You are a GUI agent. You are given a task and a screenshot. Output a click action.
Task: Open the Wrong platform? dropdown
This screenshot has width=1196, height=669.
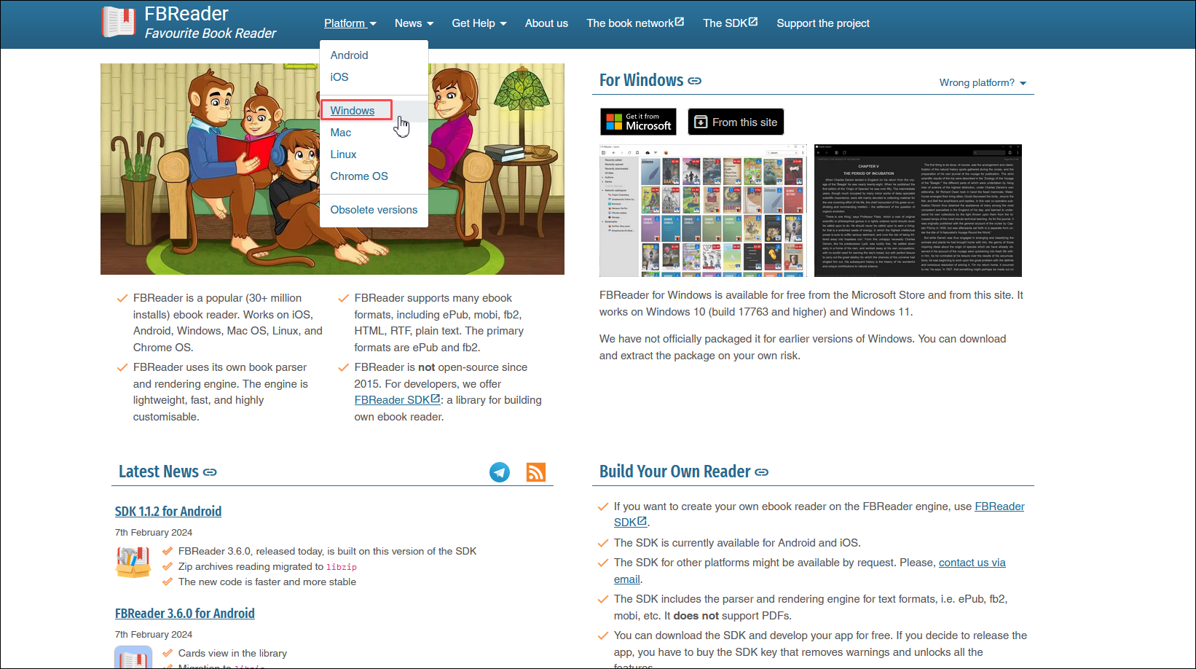pos(983,82)
